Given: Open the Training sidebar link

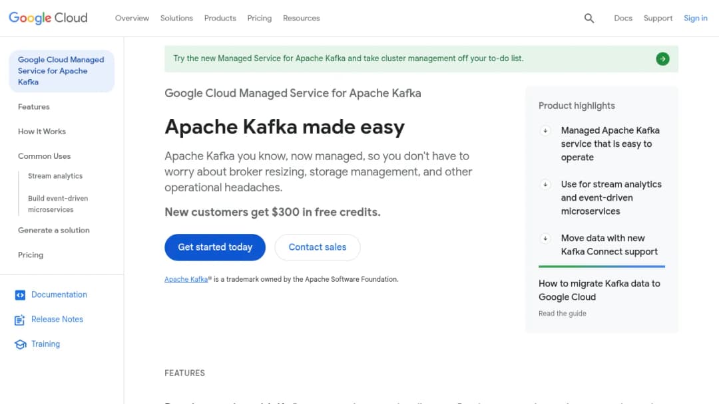Looking at the screenshot, I should 45,344.
